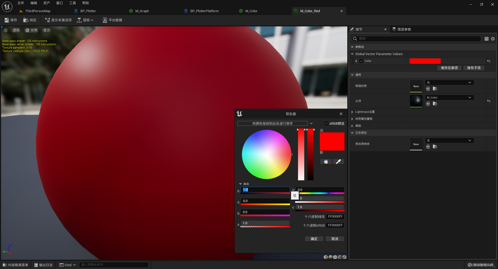Viewport: 498px width, 269px height.
Task: Open the Preview Mesh (预览网格体) asset dropdown
Action: point(449,140)
